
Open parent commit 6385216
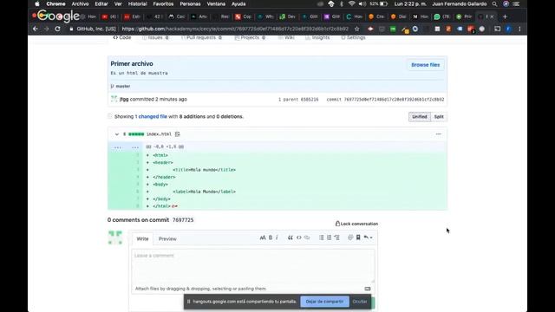click(310, 100)
